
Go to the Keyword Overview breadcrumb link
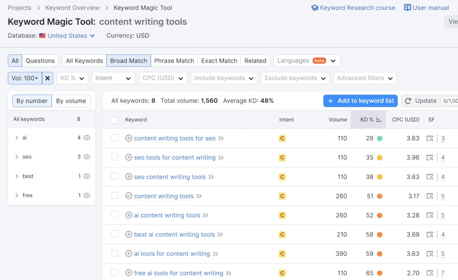(72, 8)
